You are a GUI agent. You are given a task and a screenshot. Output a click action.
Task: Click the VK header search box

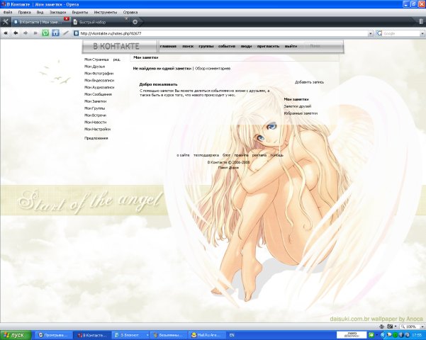pos(322,46)
